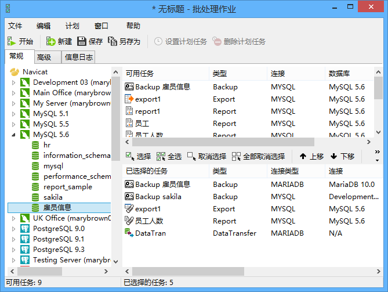Expand the UK Office connection node
The image size is (388, 292).
pyautogui.click(x=14, y=218)
